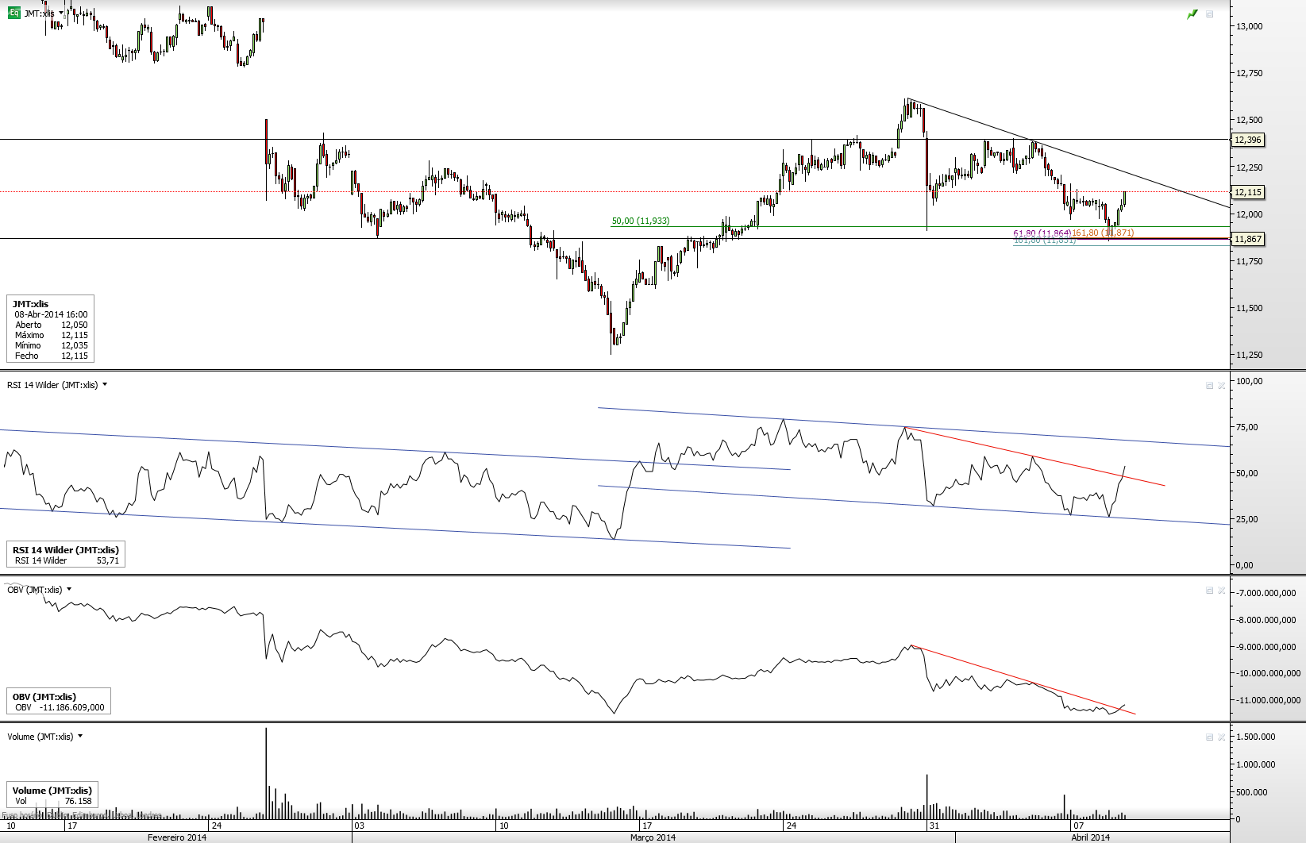The image size is (1306, 843).
Task: Select the 11,867 support line price label
Action: 1247,239
